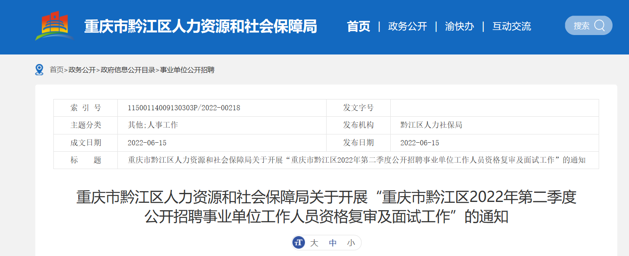Screen dimensions: 629x256
Task: Click the magnifier search icon
Action: click(x=599, y=26)
